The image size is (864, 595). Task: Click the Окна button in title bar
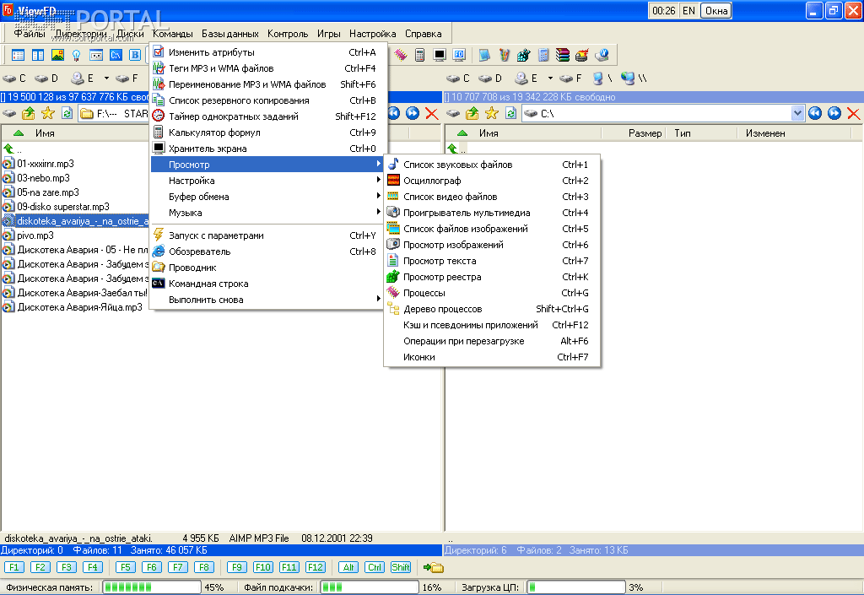tap(715, 10)
